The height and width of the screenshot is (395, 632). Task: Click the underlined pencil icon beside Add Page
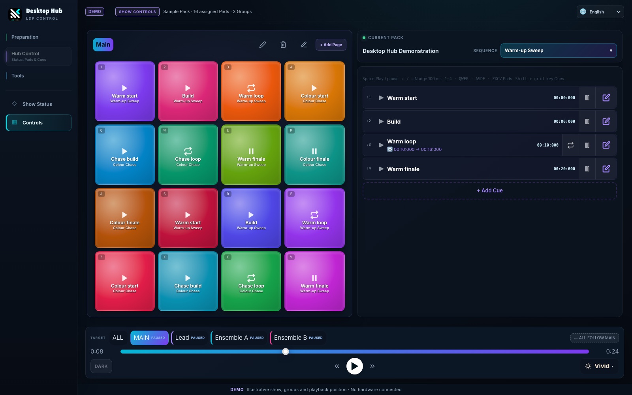304,45
